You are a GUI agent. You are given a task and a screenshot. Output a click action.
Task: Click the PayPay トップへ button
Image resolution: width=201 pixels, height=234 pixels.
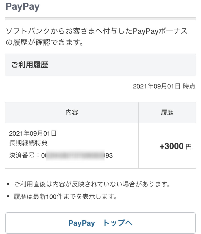coord(100,223)
